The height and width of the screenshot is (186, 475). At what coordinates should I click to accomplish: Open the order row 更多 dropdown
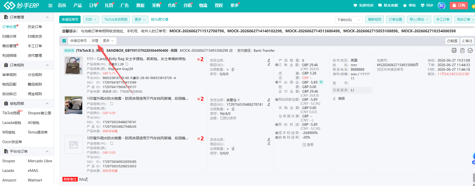click(x=108, y=41)
